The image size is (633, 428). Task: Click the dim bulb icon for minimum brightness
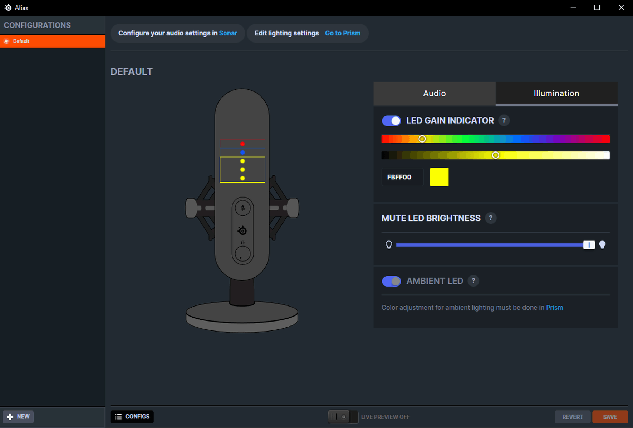[x=389, y=245]
